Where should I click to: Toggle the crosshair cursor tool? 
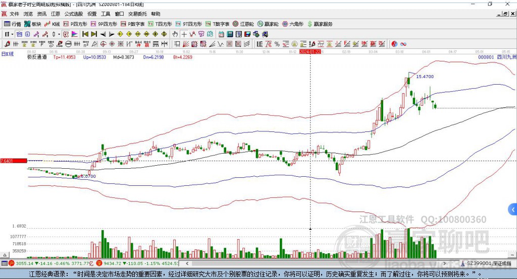(x=184, y=34)
